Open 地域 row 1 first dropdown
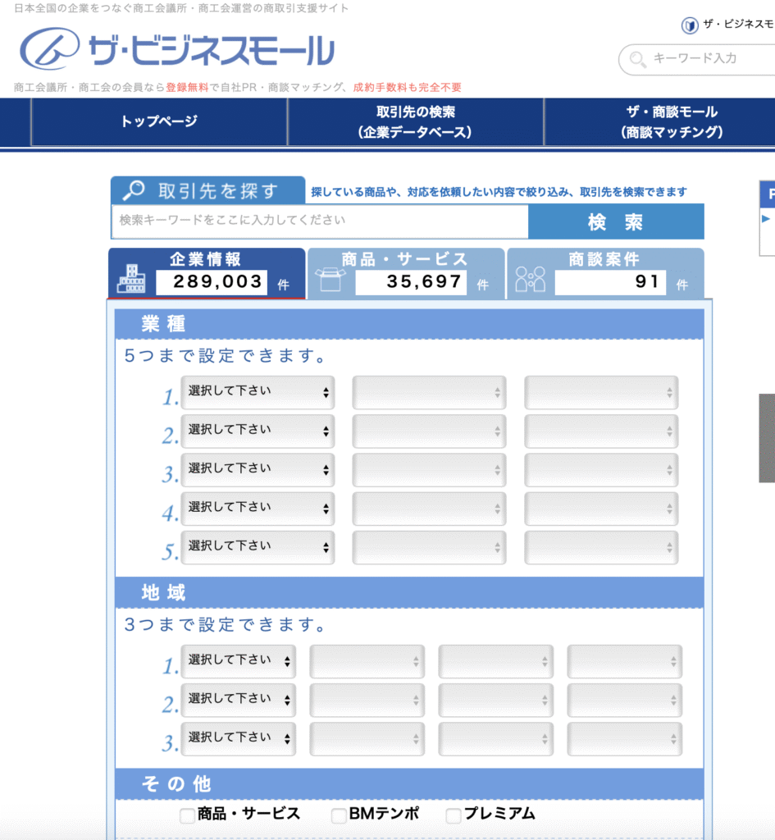This screenshot has height=840, width=775. pos(239,661)
